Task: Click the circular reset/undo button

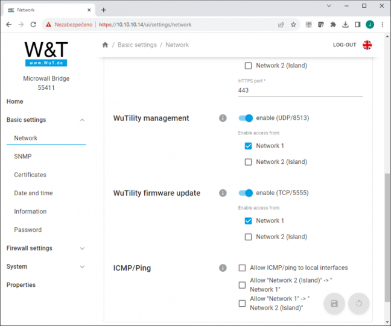Action: point(358,303)
